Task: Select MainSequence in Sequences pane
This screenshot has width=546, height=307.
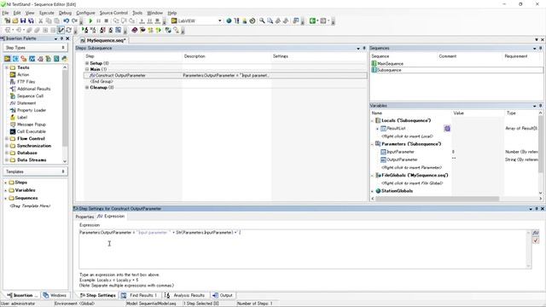Action: pos(390,64)
